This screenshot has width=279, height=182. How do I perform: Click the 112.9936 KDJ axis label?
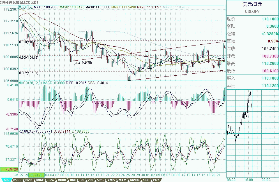click(11, 133)
